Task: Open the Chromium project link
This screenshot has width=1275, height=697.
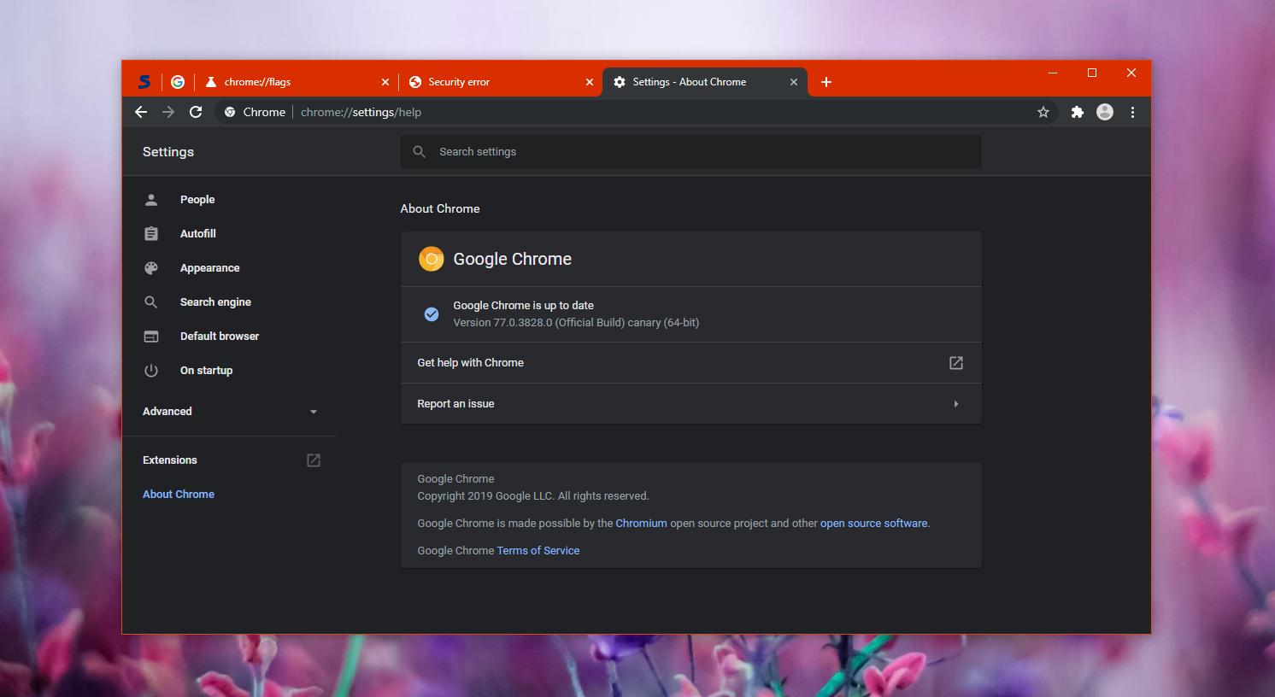Action: click(641, 524)
